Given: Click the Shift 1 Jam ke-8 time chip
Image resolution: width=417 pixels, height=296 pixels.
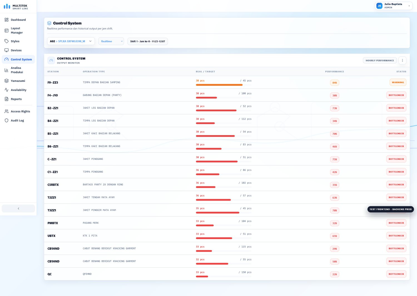Looking at the screenshot, I should [148, 41].
